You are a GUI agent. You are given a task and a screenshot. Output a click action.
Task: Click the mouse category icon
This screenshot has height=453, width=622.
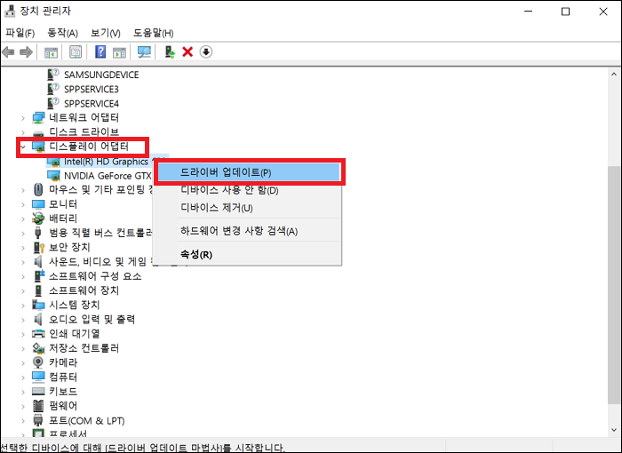click(x=38, y=189)
